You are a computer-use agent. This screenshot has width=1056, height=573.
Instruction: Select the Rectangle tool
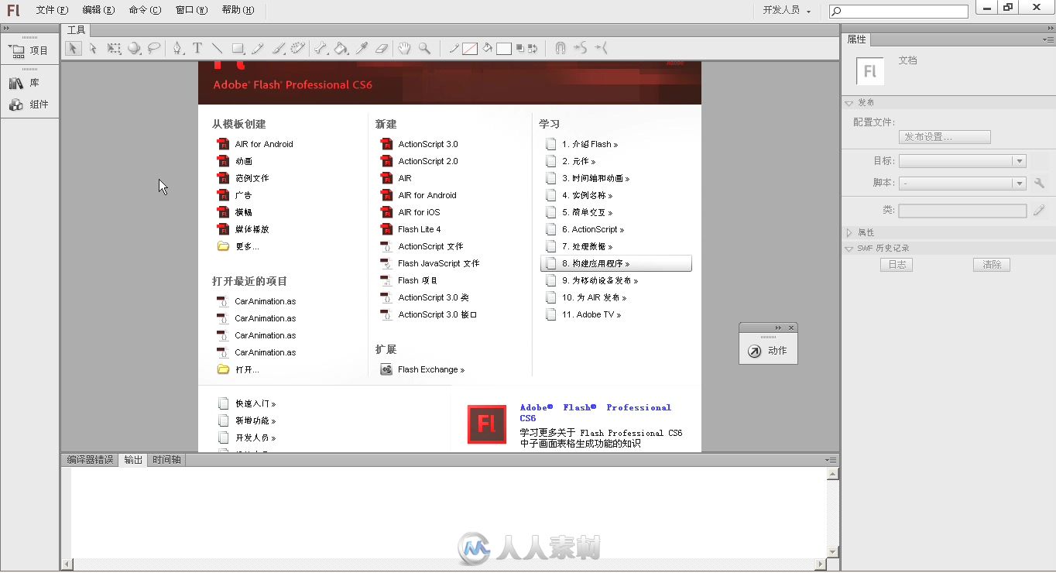point(238,48)
